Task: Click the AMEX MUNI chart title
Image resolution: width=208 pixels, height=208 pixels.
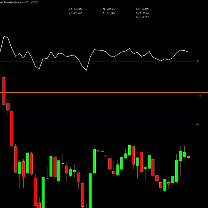Action: pos(30,2)
